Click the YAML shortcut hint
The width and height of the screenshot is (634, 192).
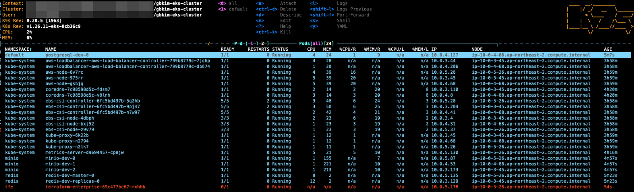tap(342, 26)
